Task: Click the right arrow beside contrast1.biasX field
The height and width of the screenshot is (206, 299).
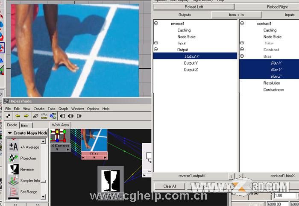Action: click(x=240, y=176)
